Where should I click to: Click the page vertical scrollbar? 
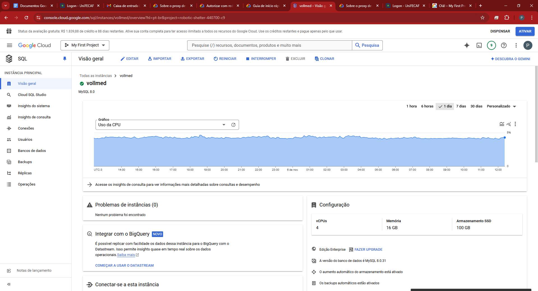click(536, 114)
